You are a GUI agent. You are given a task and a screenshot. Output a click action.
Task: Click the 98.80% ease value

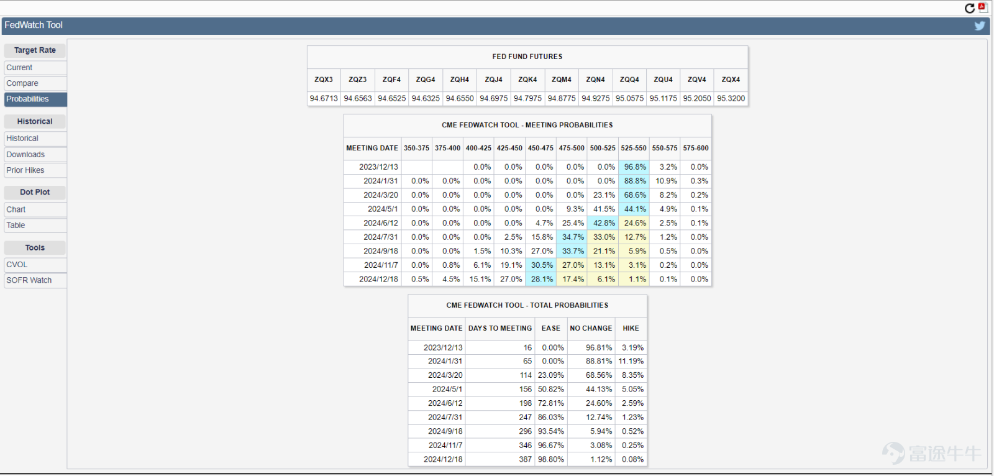(551, 460)
